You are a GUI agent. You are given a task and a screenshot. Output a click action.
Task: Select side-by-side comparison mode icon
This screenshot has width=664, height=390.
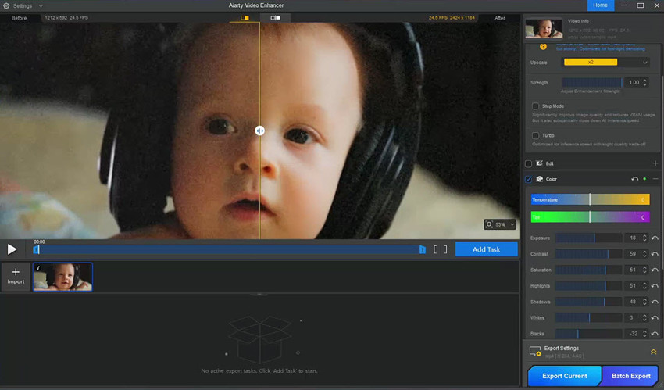tap(275, 18)
